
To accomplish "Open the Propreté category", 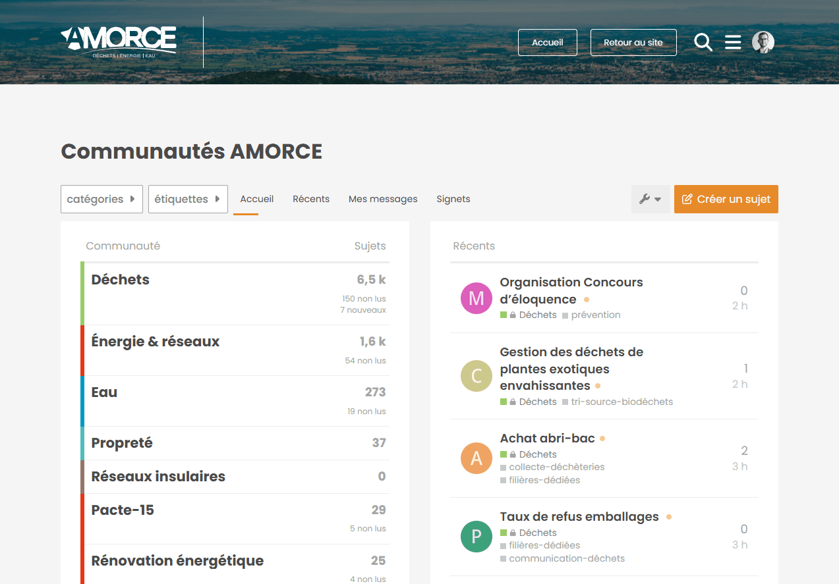I will click(122, 443).
